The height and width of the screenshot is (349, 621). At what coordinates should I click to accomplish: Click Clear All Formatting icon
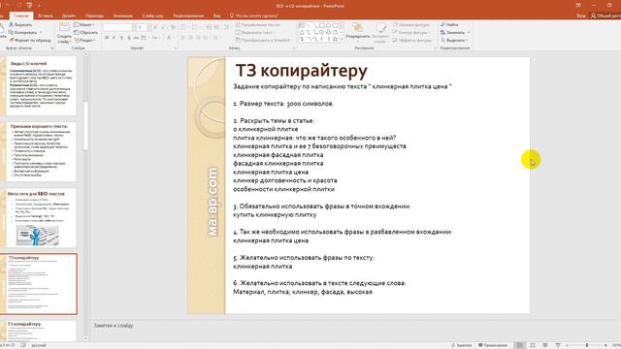pos(173,27)
